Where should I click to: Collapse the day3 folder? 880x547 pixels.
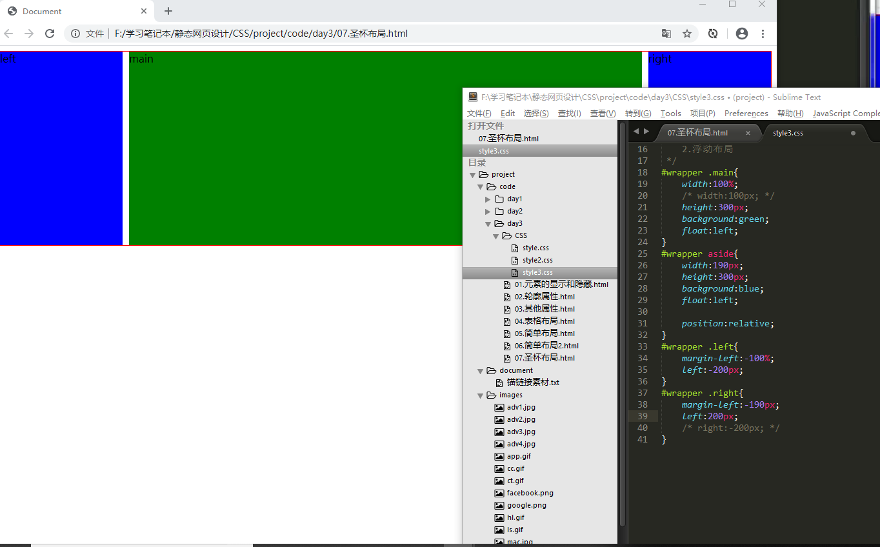point(488,224)
